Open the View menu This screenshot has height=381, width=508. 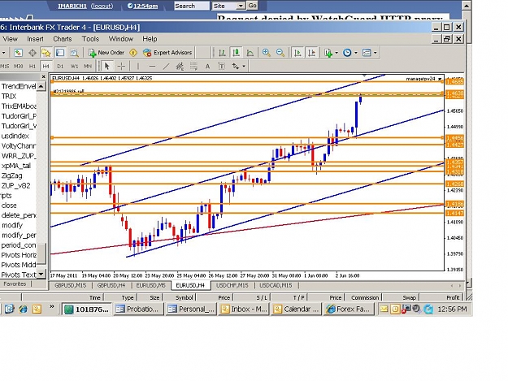(x=10, y=39)
